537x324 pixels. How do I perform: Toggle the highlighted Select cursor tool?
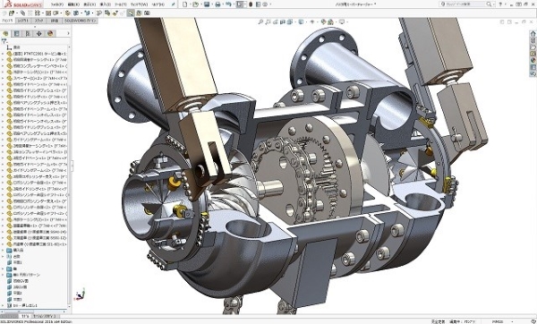240,4
